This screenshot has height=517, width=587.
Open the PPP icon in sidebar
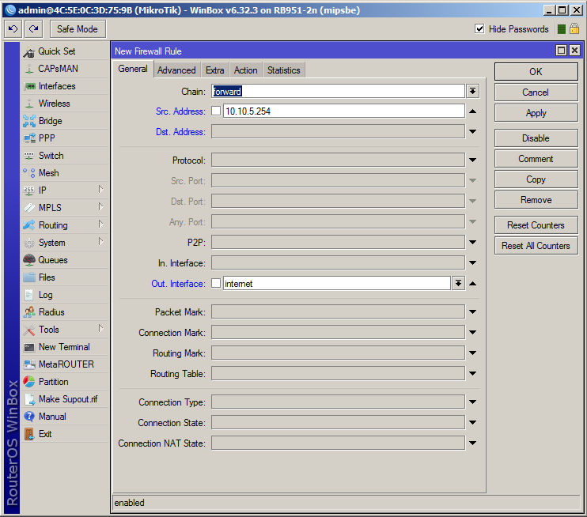coord(28,138)
